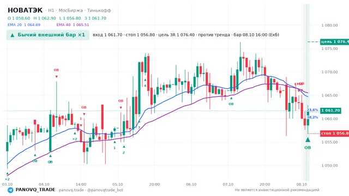Click the 04.10 date axis label
349x196 pixels.
(44, 184)
